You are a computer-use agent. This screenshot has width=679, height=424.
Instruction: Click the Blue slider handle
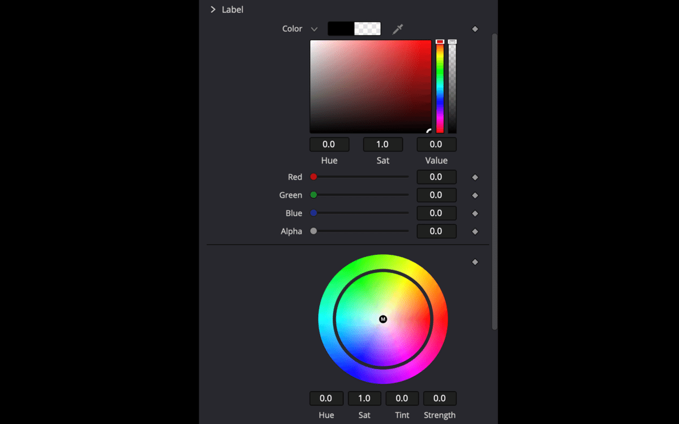click(x=313, y=213)
